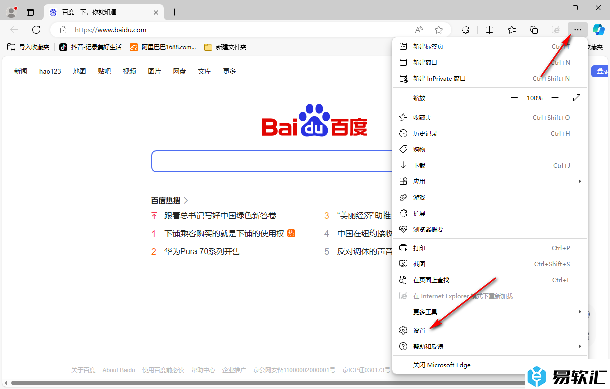Open the 阿里巴巴1688.com bookmark

point(163,47)
